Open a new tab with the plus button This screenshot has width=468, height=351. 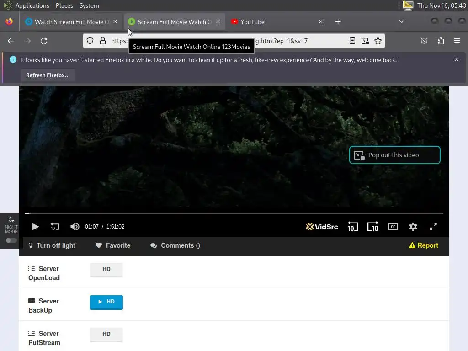click(x=338, y=22)
